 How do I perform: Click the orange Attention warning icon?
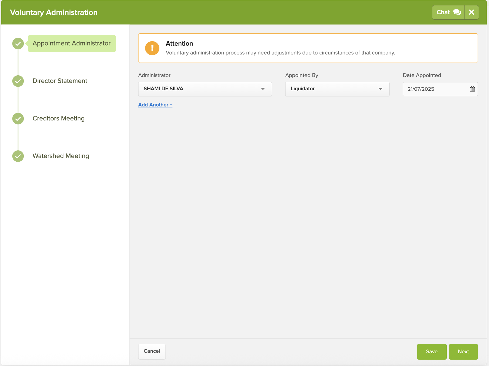(152, 48)
